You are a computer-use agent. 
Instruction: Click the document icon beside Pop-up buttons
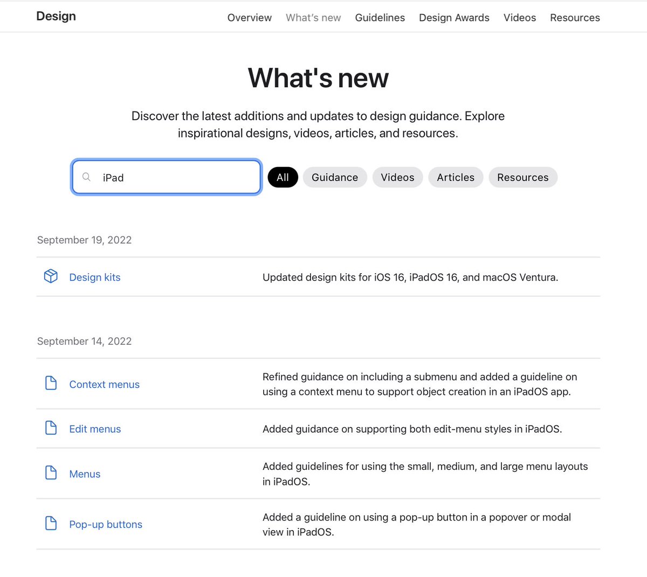pos(51,523)
